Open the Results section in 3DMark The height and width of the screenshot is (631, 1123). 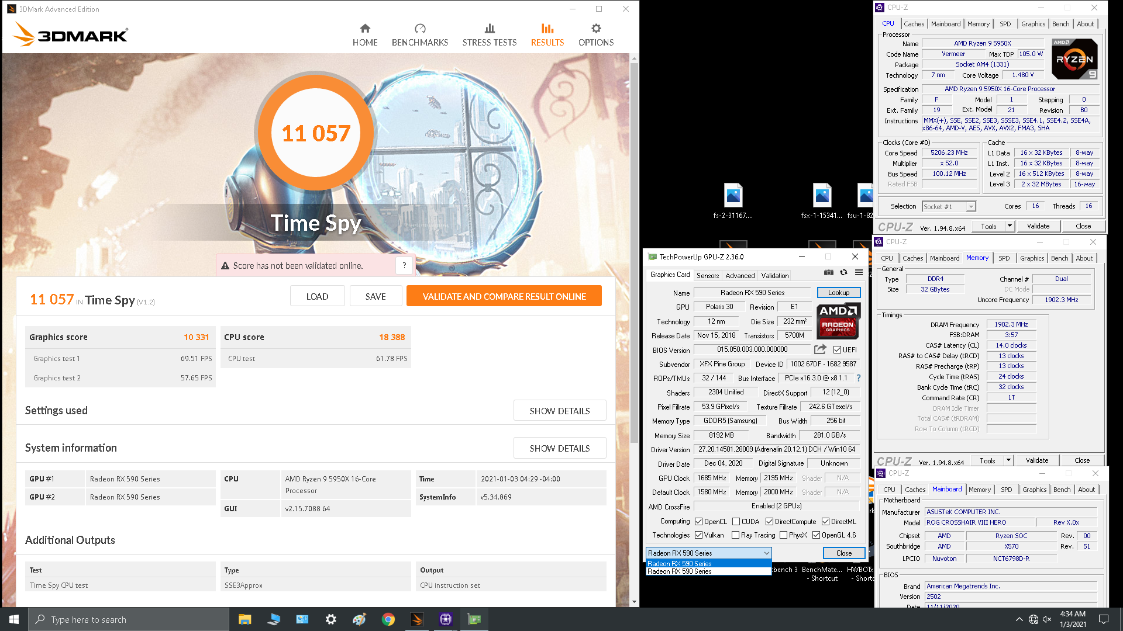[x=547, y=35]
